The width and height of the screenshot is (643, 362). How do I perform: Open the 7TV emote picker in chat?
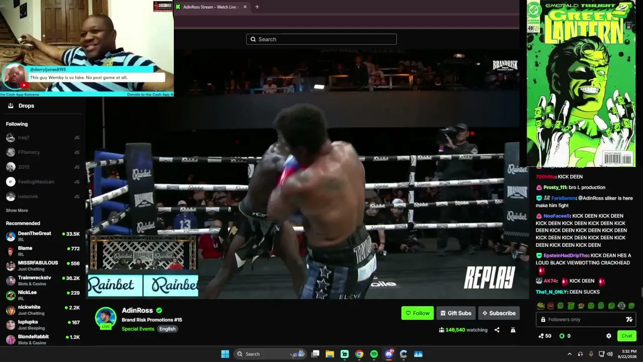(x=629, y=319)
